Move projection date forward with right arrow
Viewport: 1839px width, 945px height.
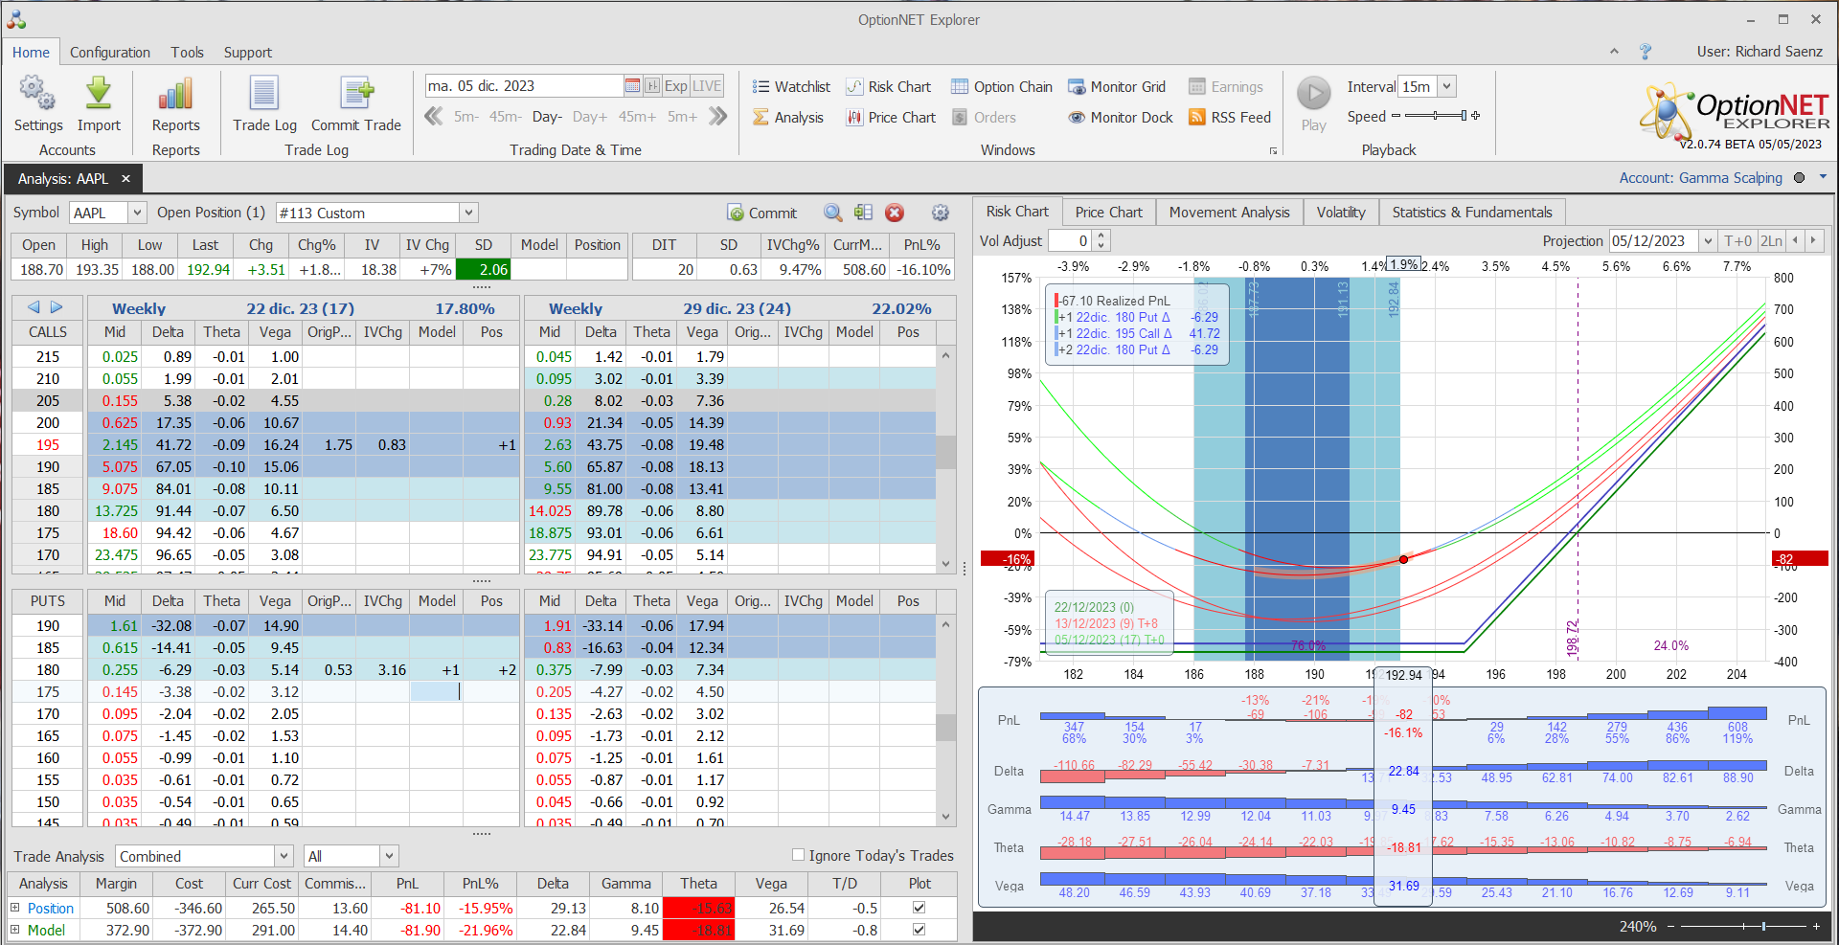(1813, 241)
